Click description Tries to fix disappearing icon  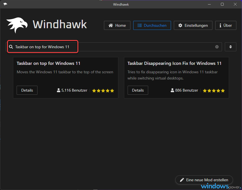172,75
